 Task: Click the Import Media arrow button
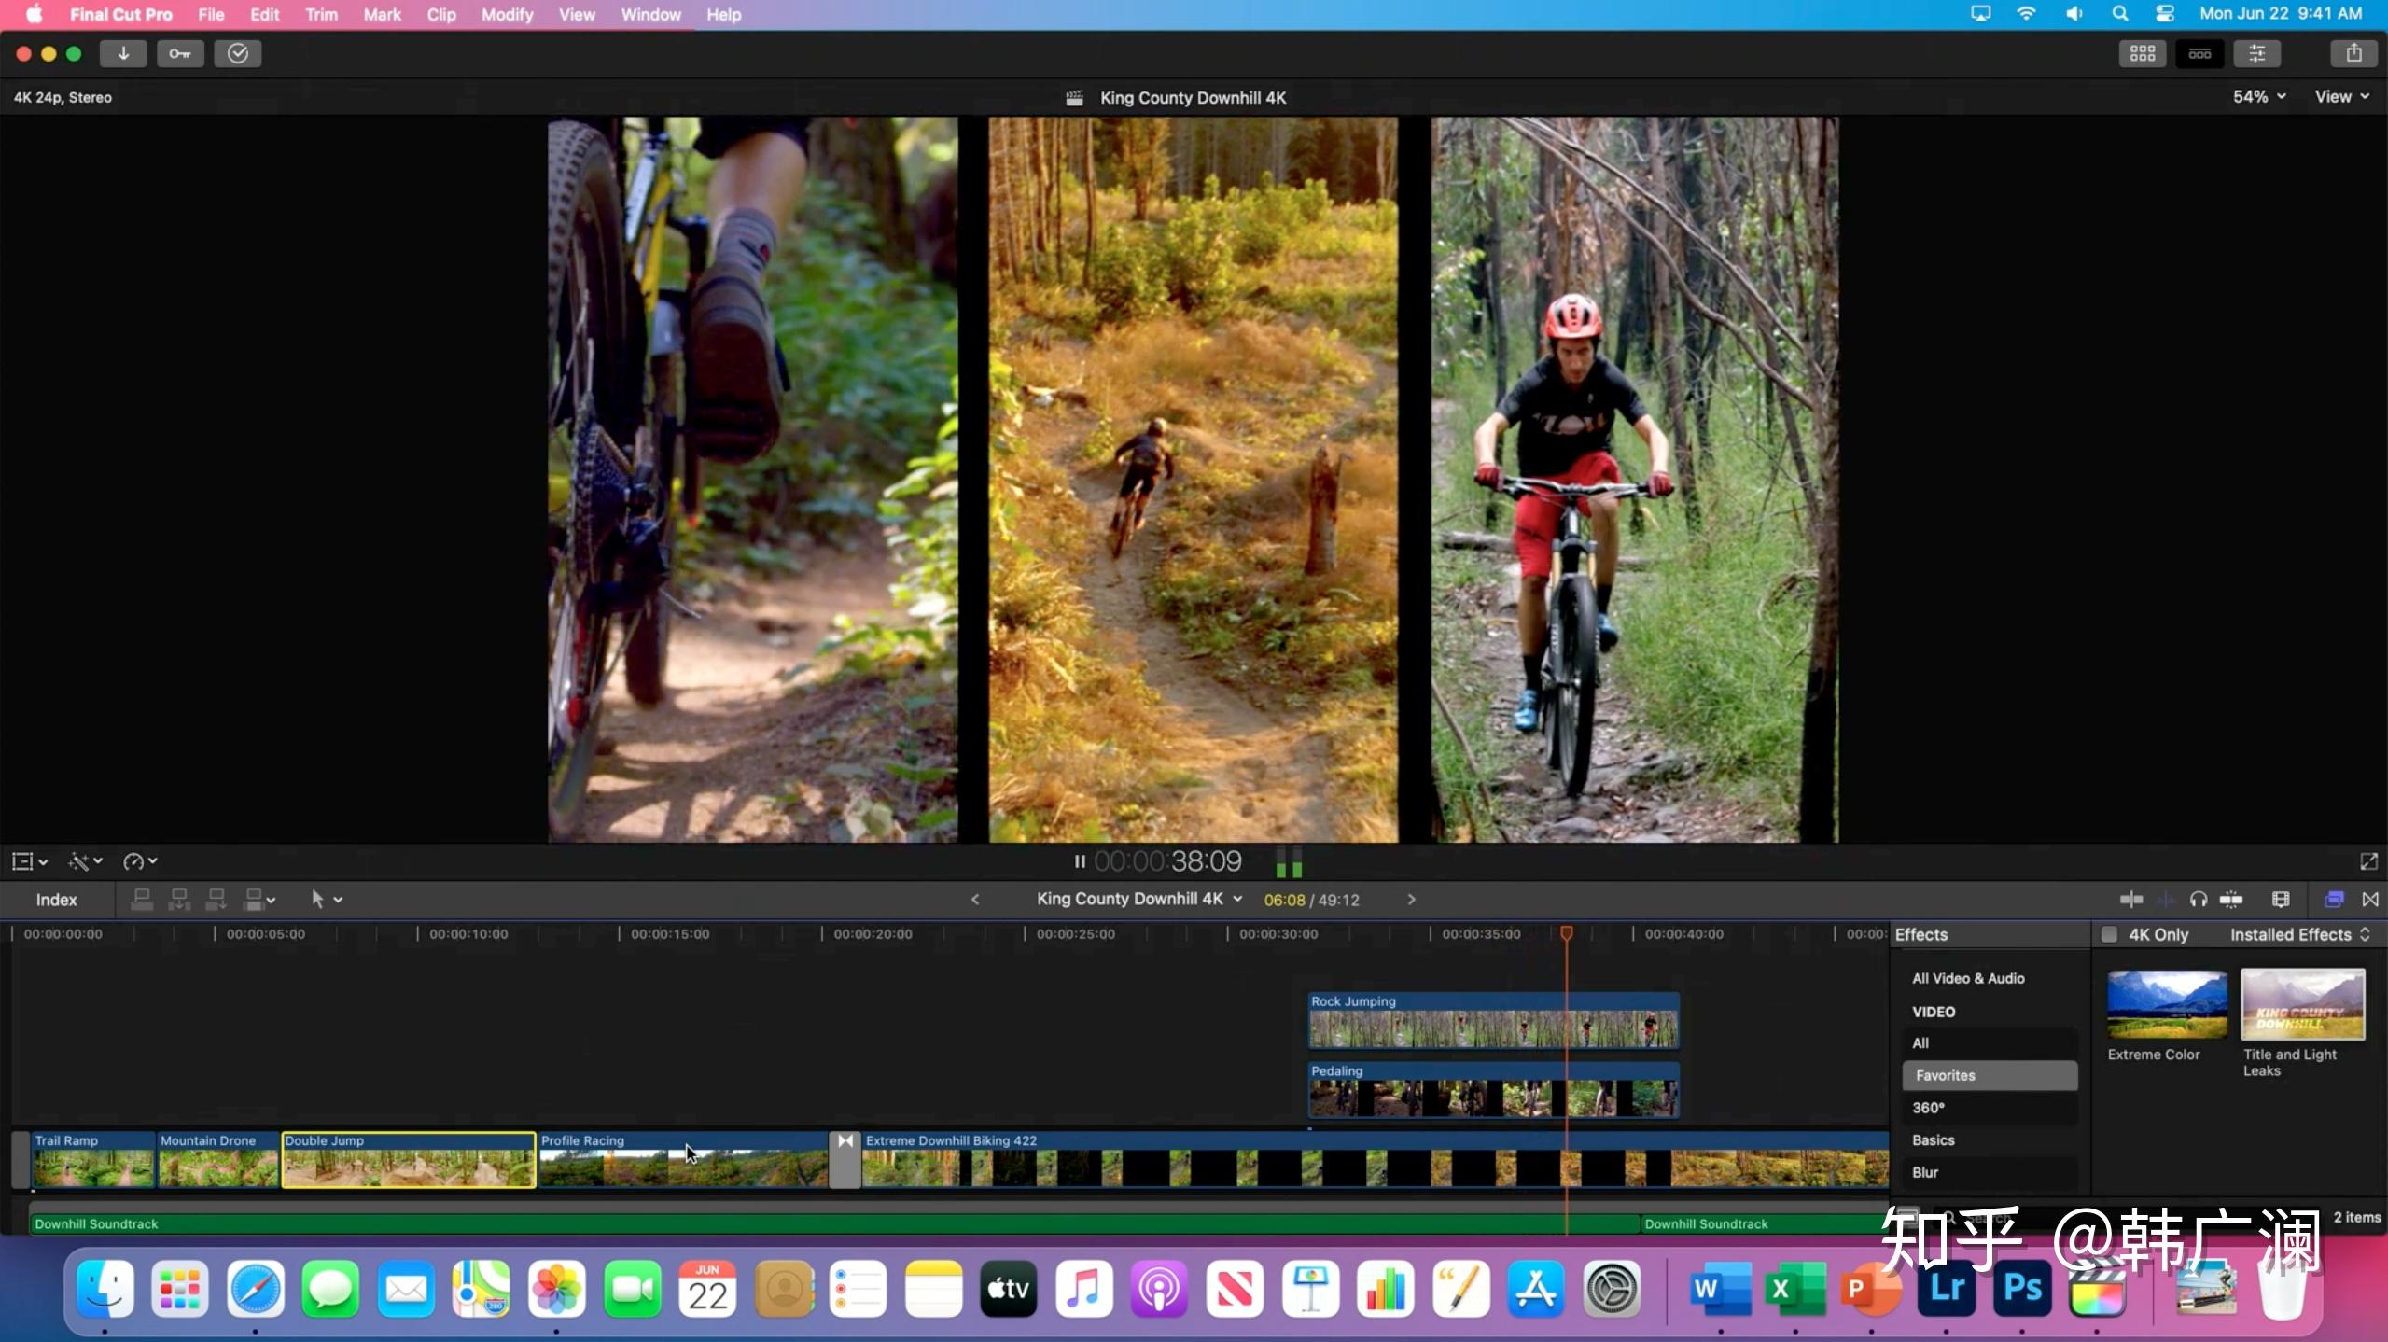[x=123, y=53]
